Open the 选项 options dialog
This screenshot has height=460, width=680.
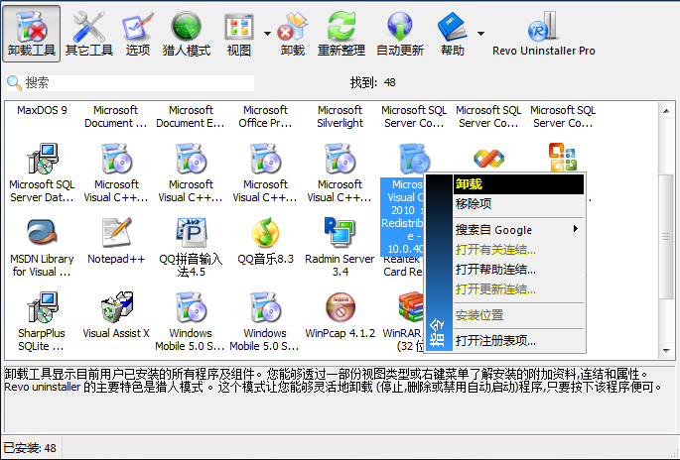[138, 34]
